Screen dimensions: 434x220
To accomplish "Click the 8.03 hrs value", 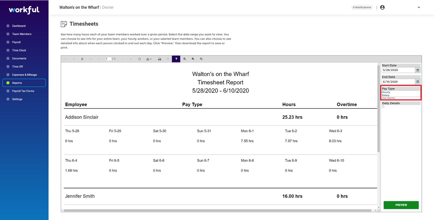I will (335, 141).
